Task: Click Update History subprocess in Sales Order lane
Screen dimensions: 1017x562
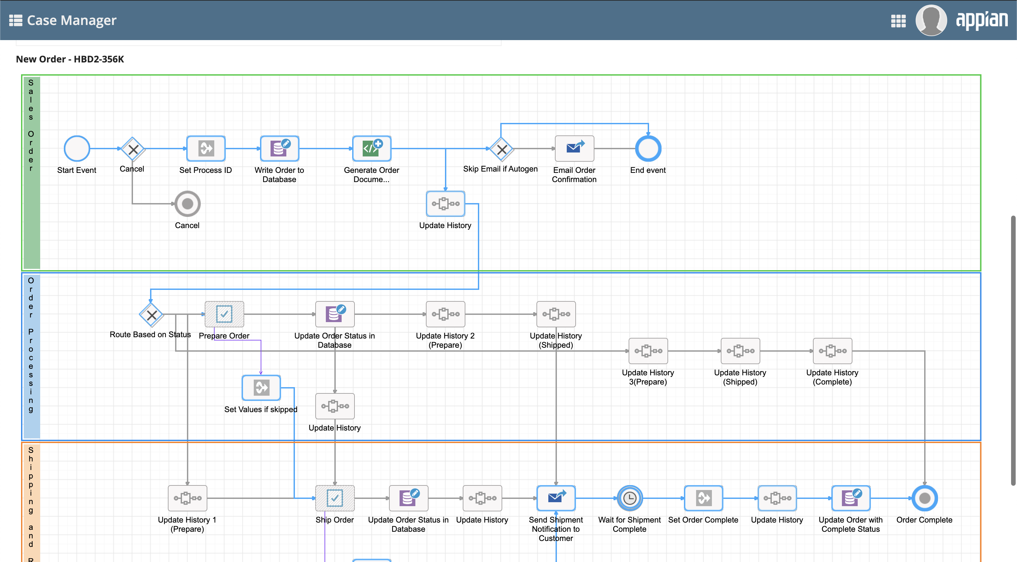Action: [x=445, y=204]
